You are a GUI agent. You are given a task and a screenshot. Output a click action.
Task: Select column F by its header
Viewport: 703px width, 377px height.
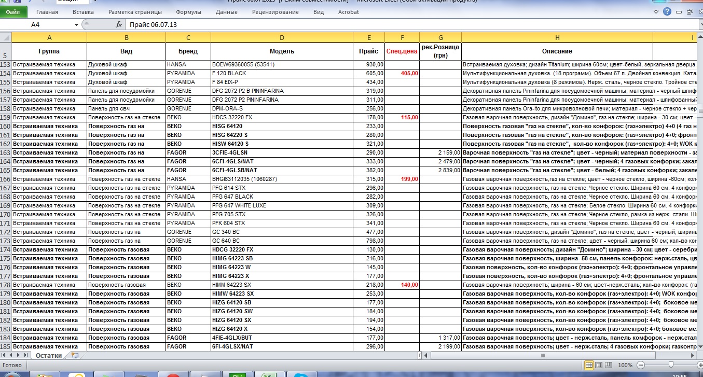coord(402,37)
